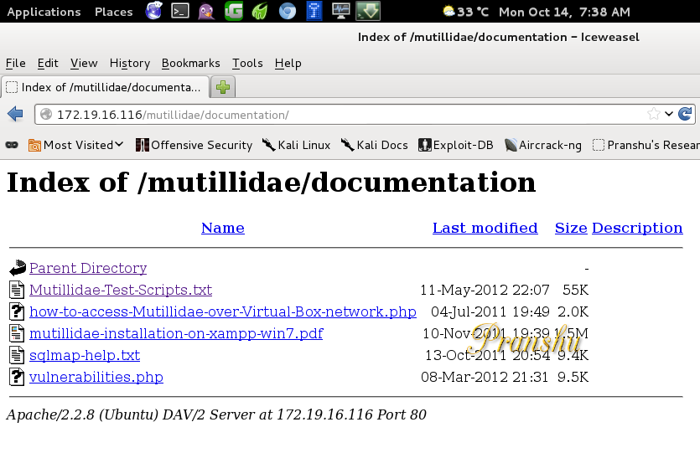The height and width of the screenshot is (453, 700).
Task: Sort the listing by Size
Action: pos(571,228)
